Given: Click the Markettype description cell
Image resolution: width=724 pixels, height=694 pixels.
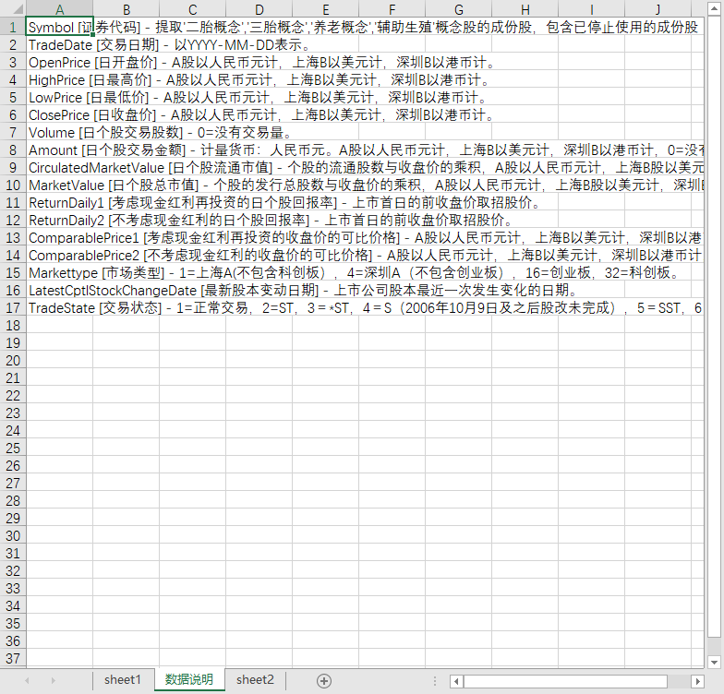Looking at the screenshot, I should [x=59, y=273].
